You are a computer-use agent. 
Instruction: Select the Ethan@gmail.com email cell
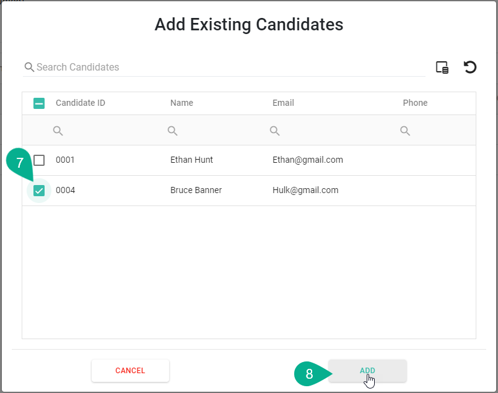(308, 160)
